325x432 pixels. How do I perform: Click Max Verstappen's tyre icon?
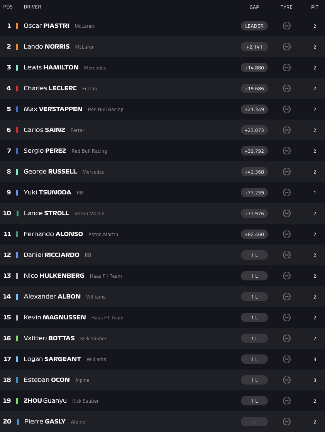pyautogui.click(x=287, y=109)
